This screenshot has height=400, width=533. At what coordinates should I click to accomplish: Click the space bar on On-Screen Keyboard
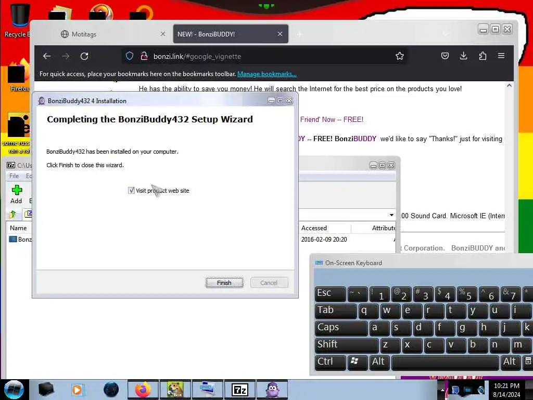[445, 362]
